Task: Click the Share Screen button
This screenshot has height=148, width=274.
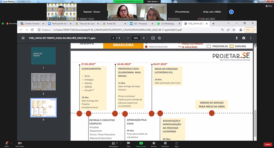Action: 141,143
